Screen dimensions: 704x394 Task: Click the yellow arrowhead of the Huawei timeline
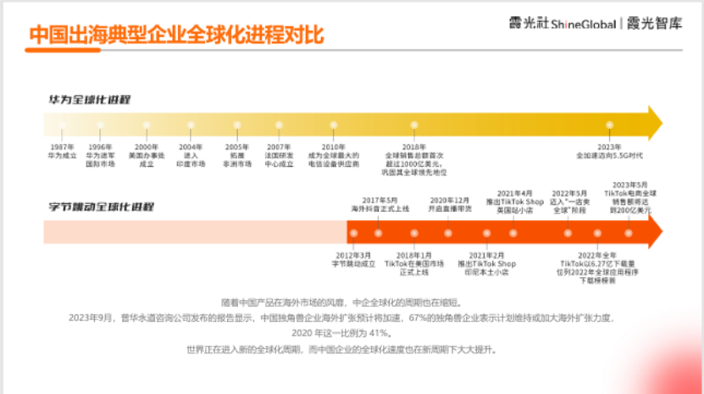coord(656,124)
